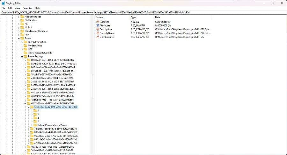This screenshot has height=155, width=287.
Task: Expand the 0012ee47-9041-4b5d key
Action: point(25,60)
